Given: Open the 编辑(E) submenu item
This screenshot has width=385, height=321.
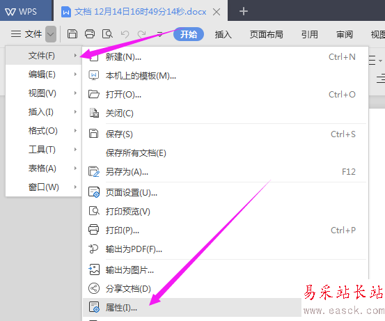Looking at the screenshot, I should coord(43,75).
